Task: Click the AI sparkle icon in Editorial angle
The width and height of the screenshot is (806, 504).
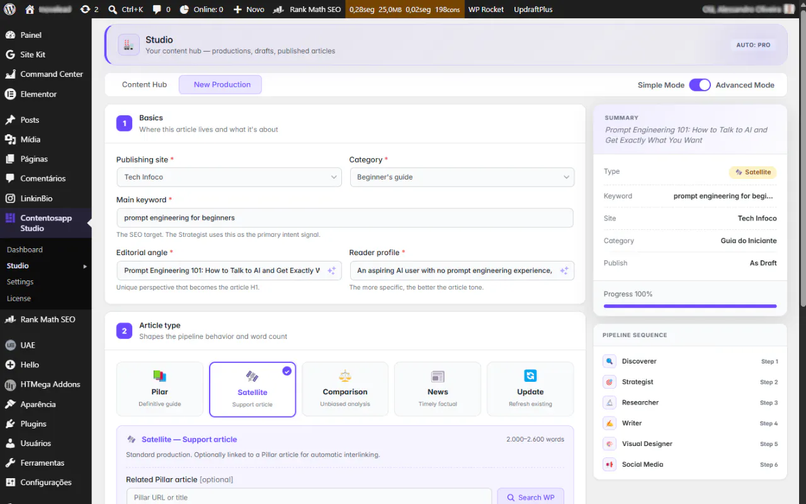Action: click(331, 270)
